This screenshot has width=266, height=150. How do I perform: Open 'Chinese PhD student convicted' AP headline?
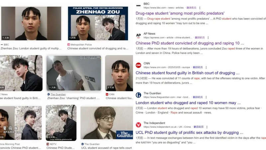pyautogui.click(x=190, y=43)
